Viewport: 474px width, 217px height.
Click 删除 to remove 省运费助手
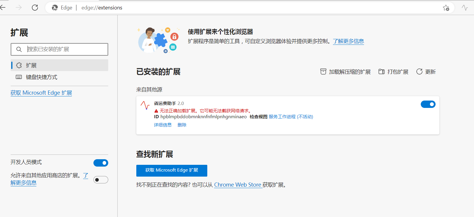click(182, 125)
